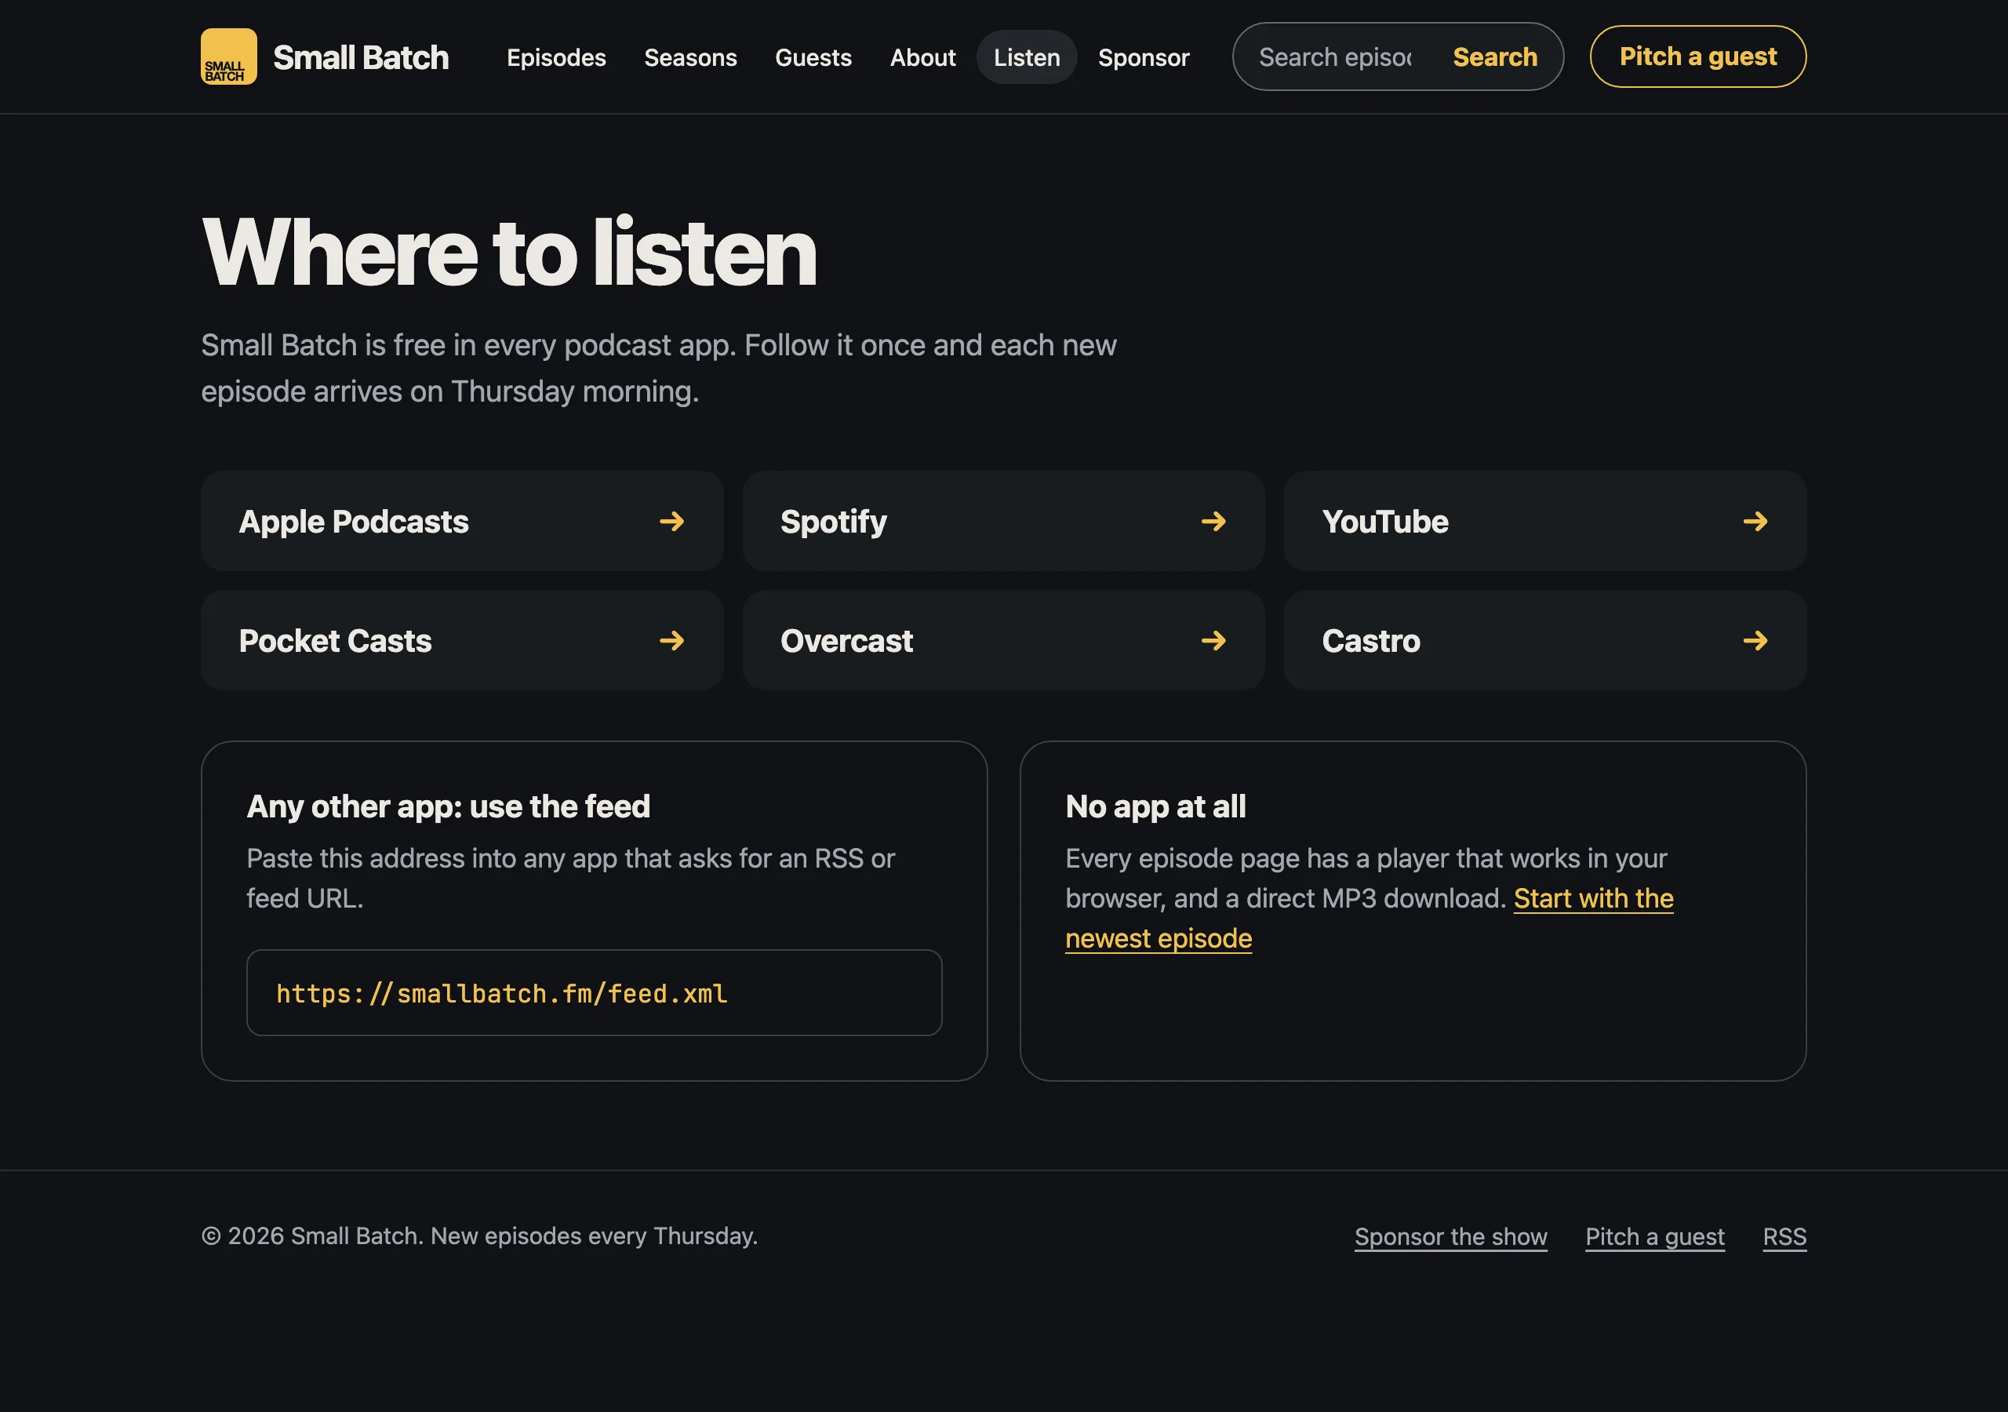2008x1412 pixels.
Task: Open the Guests nav link
Action: coord(813,58)
